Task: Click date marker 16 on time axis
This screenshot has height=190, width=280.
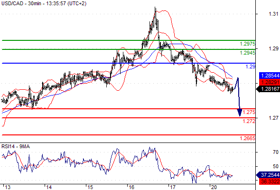Action: (x=131, y=187)
